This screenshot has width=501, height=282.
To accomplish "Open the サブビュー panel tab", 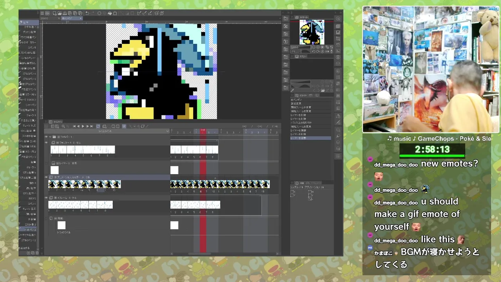I will [301, 56].
